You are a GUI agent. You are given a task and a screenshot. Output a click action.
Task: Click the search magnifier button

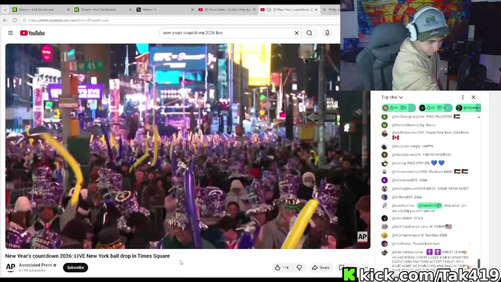309,33
